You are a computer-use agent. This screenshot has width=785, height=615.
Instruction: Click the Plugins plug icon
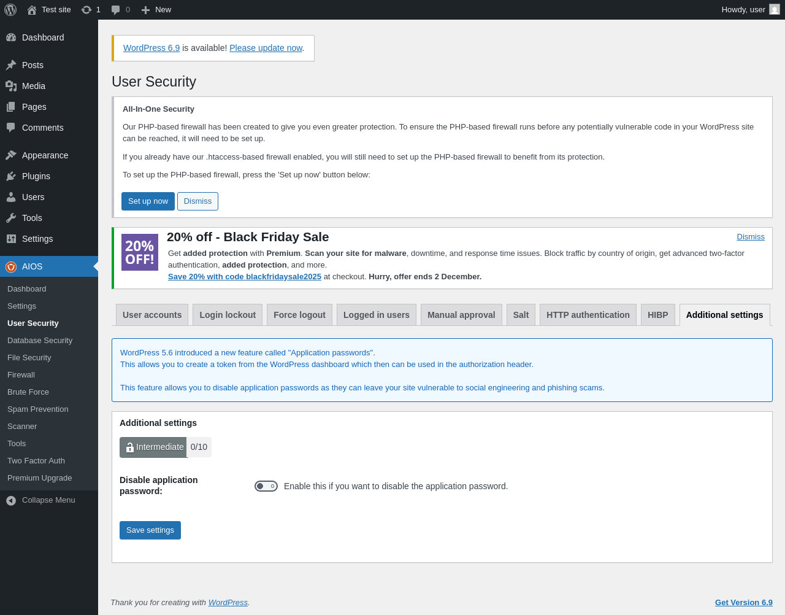click(11, 176)
